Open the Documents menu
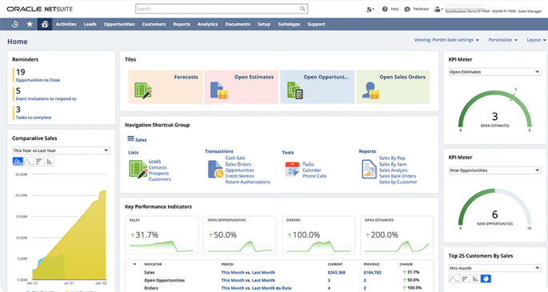Viewport: 548px width, 292px height. [x=238, y=24]
